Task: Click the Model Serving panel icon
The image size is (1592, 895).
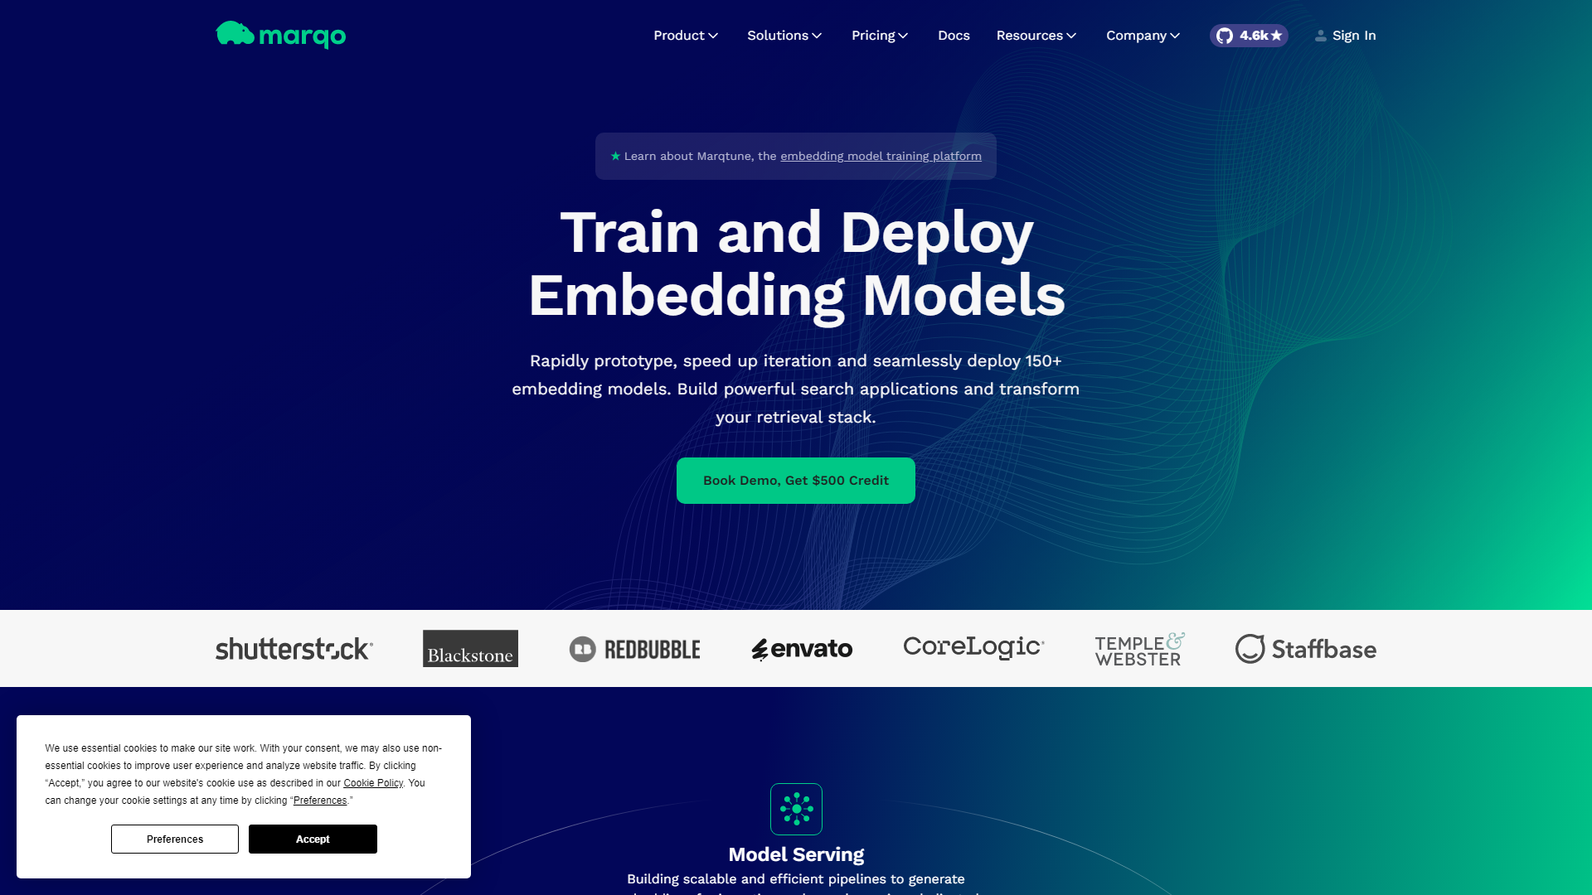Action: [796, 809]
